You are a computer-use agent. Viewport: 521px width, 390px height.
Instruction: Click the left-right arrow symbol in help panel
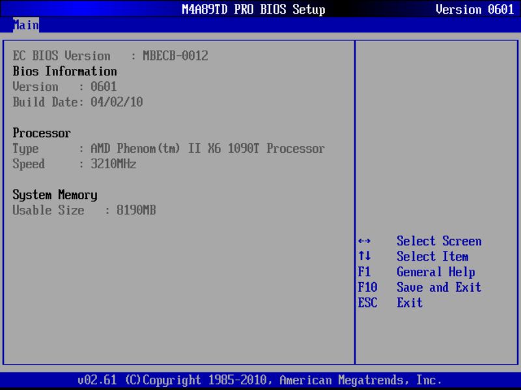click(x=363, y=241)
